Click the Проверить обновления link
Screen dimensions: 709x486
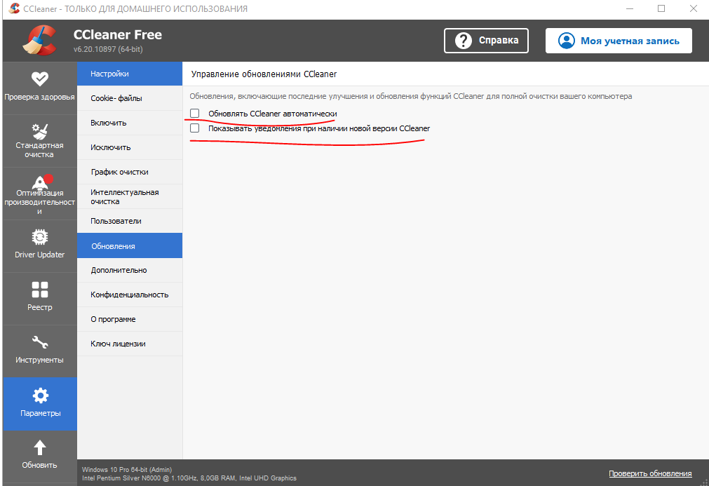pos(650,473)
